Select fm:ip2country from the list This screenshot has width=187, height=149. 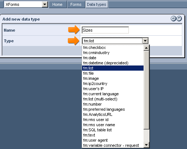point(113,84)
